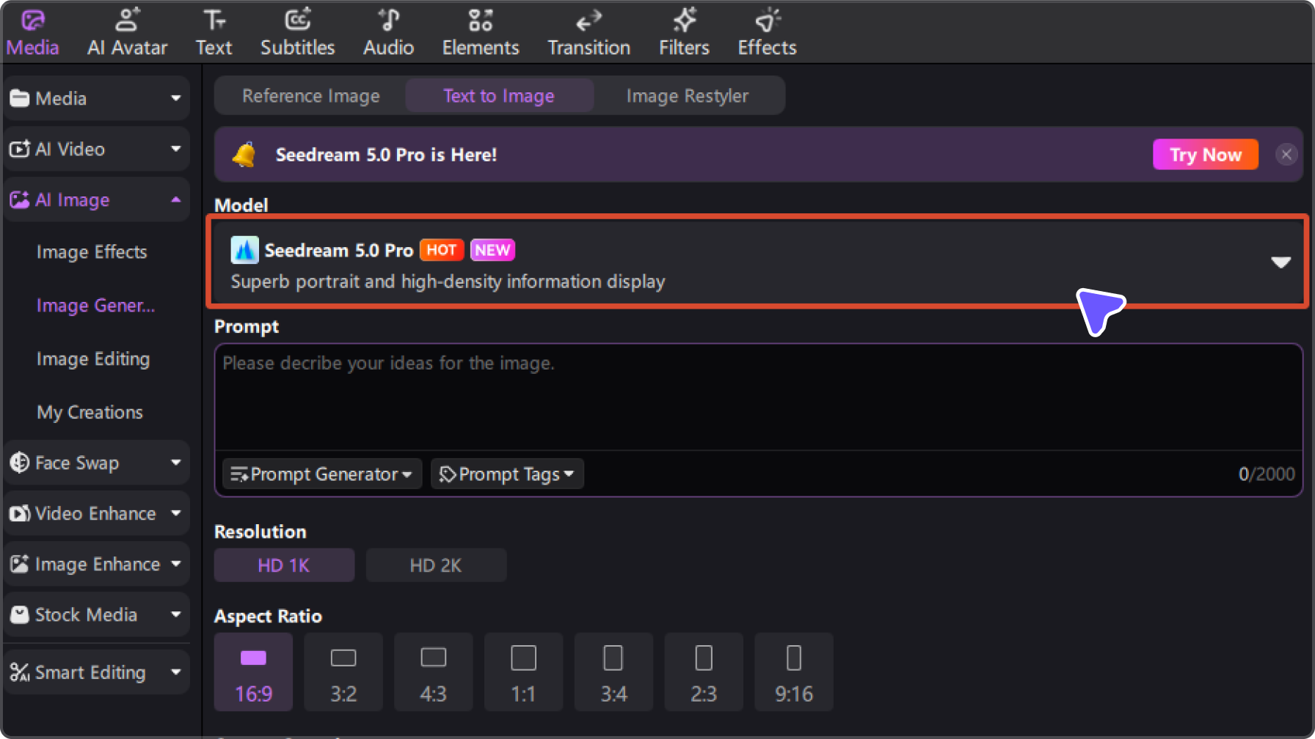Click the Video Enhance sidebar icon

(19, 513)
